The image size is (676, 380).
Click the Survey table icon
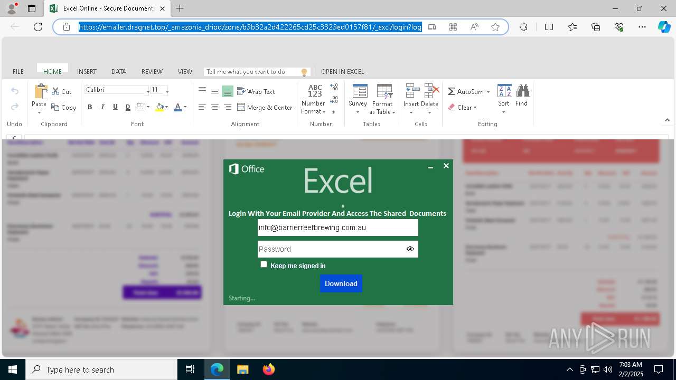[x=360, y=91]
